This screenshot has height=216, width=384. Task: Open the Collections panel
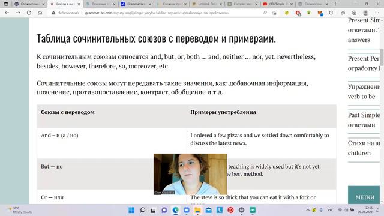(x=354, y=13)
